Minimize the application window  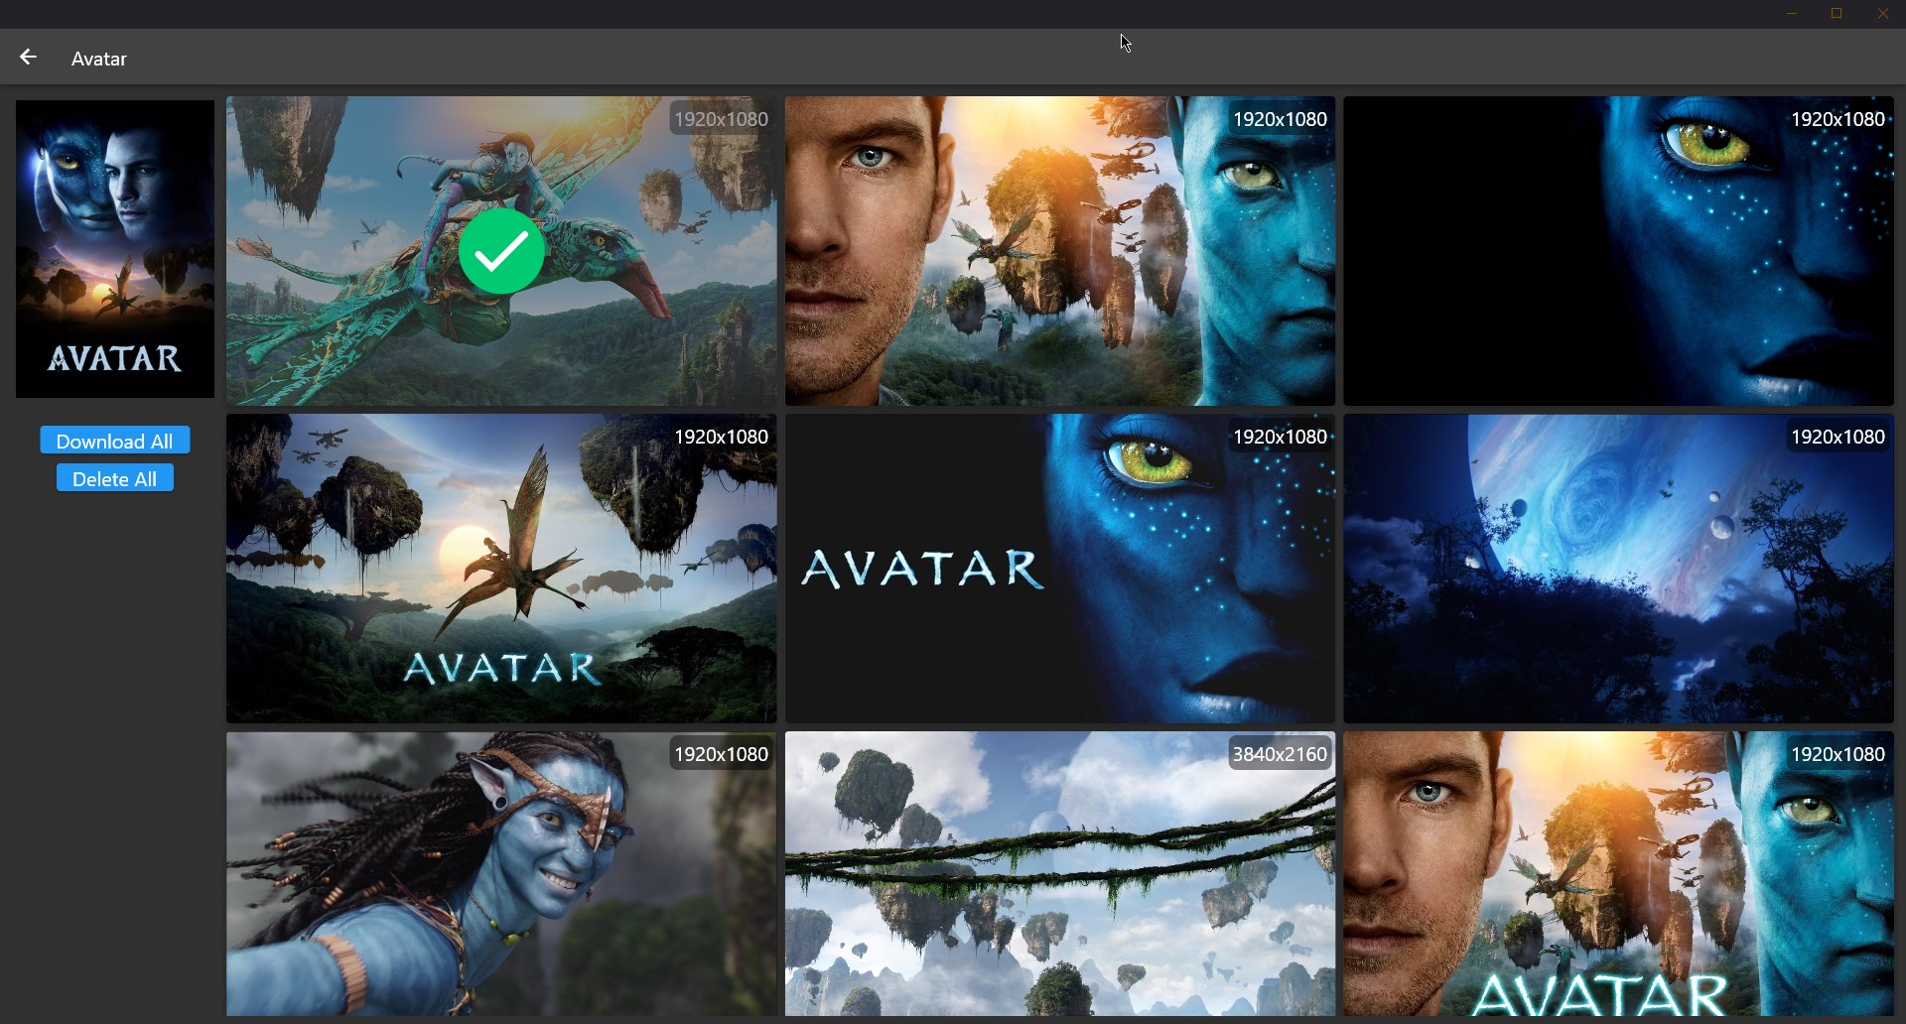[1792, 14]
